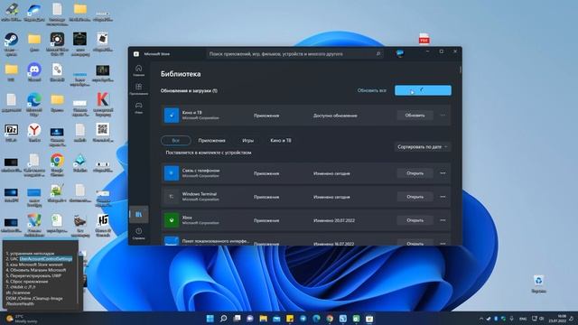Open Help in the Store sidebar
The height and width of the screenshot is (325, 578).
(x=138, y=233)
